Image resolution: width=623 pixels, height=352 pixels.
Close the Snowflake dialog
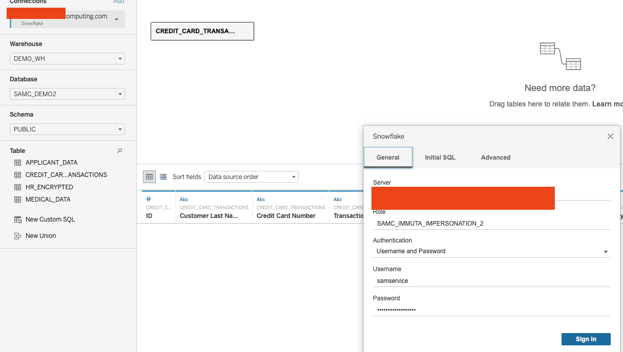610,137
